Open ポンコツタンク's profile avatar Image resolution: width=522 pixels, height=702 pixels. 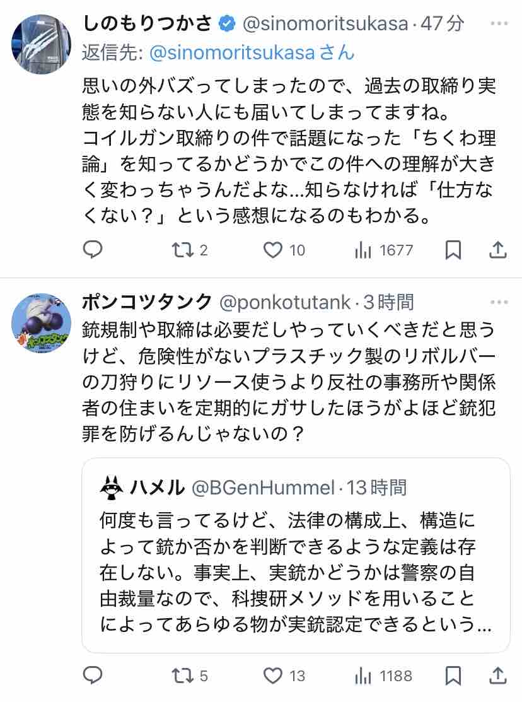coord(42,323)
